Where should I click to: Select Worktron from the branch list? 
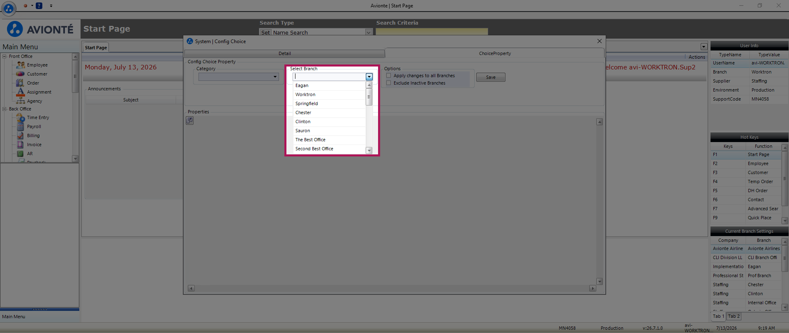330,94
